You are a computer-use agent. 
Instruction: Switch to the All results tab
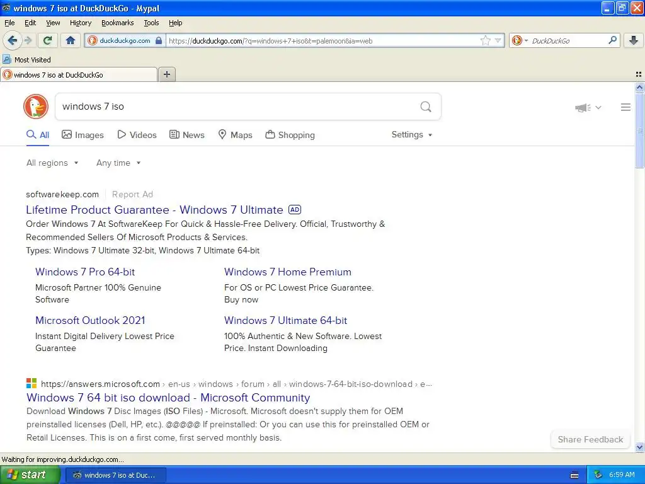(38, 135)
